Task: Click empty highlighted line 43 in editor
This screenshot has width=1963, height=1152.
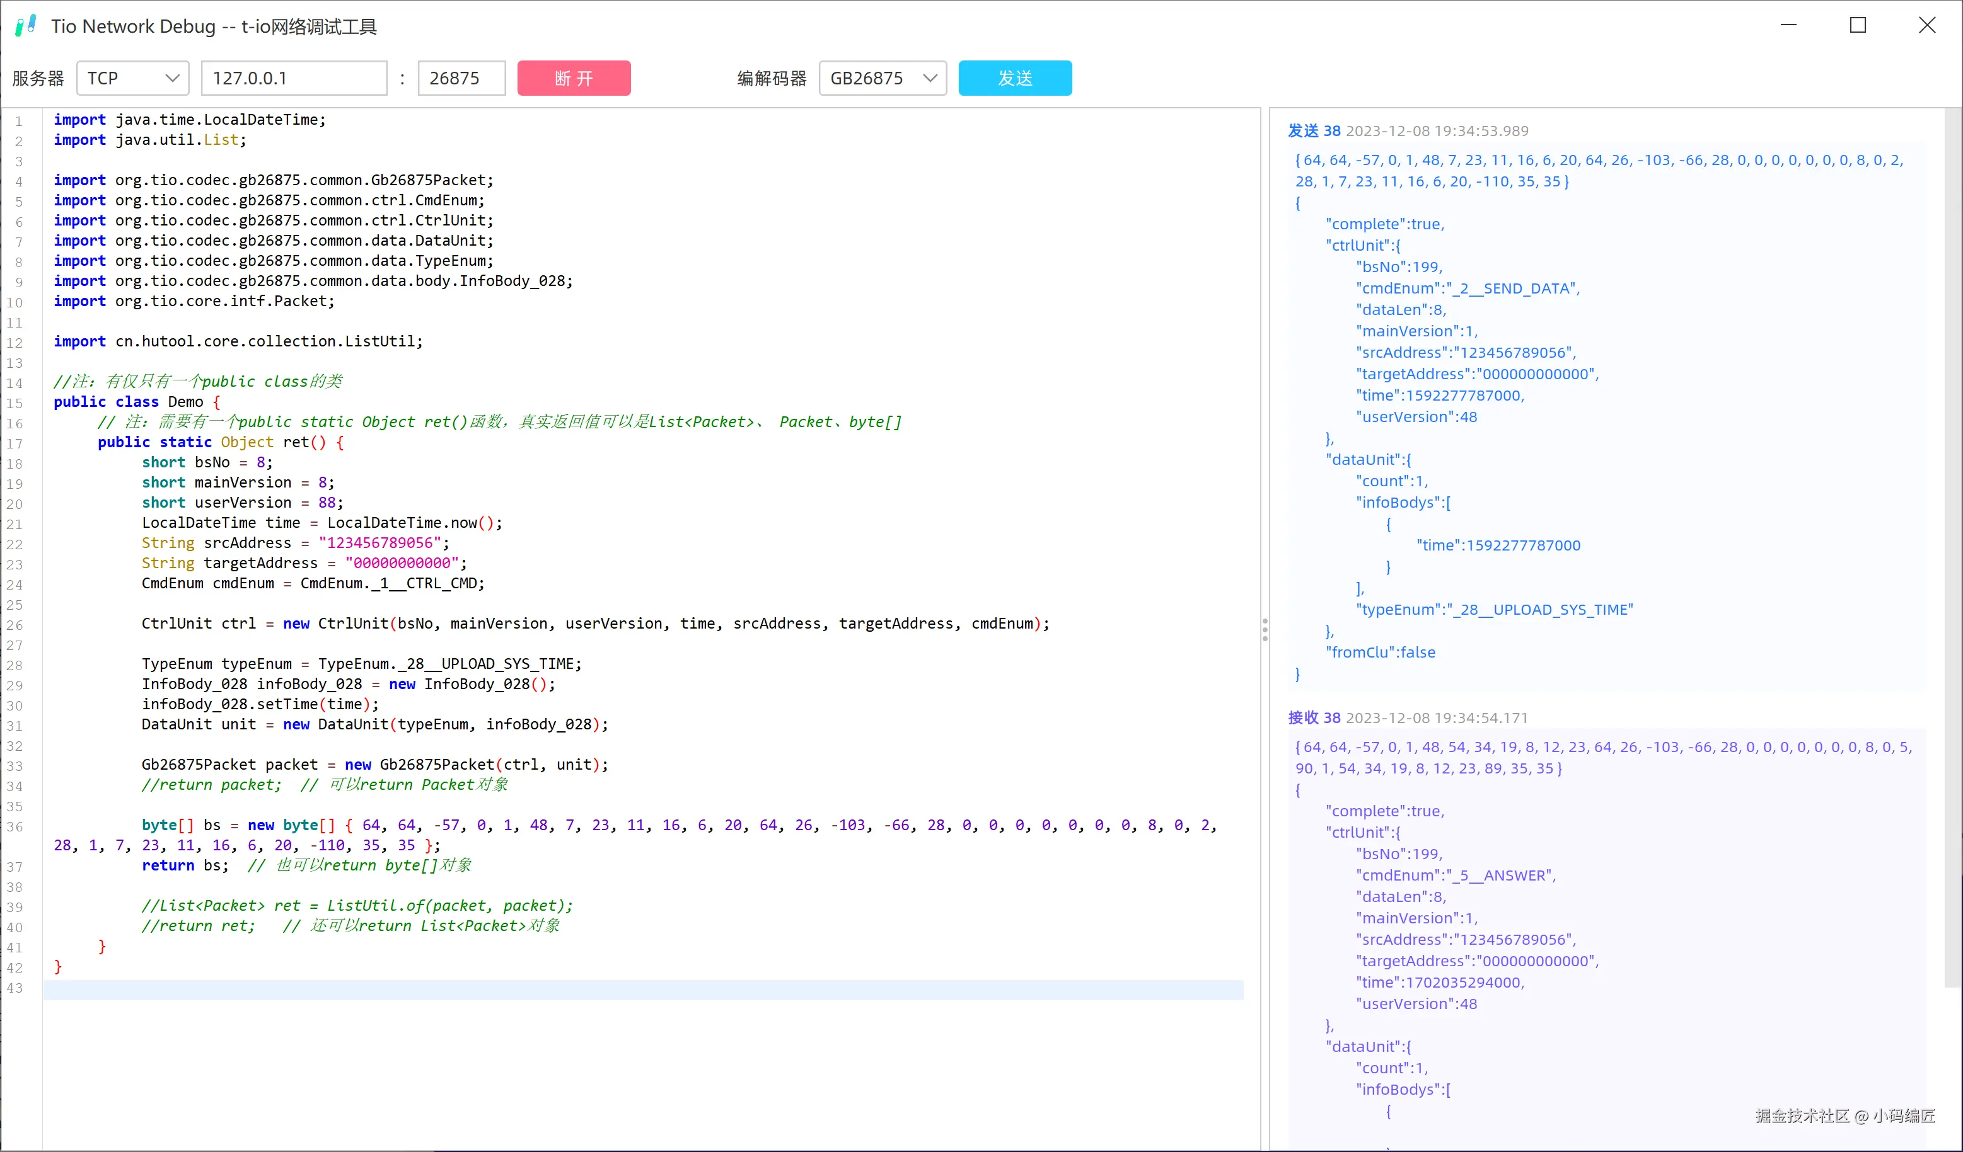Action: (642, 989)
